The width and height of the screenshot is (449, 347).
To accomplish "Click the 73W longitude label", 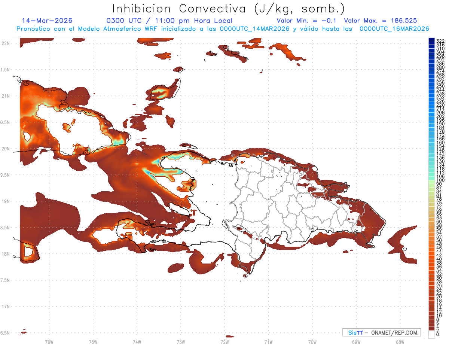I will pos(181,342).
